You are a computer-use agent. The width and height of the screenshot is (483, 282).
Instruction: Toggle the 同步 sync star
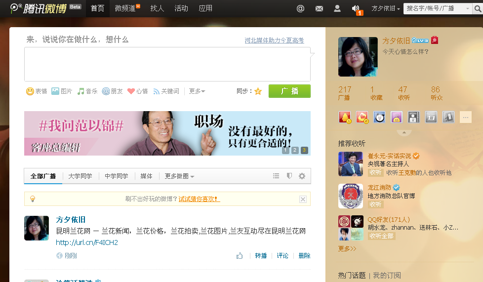point(258,91)
